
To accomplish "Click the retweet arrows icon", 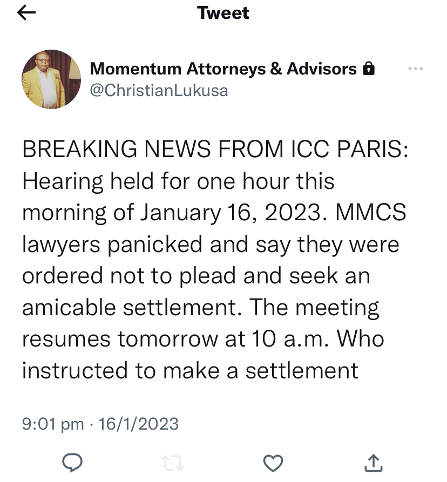I will pos(173,461).
